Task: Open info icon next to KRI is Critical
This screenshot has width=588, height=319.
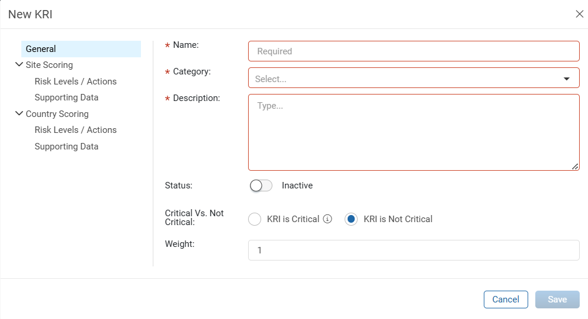Action: 327,219
